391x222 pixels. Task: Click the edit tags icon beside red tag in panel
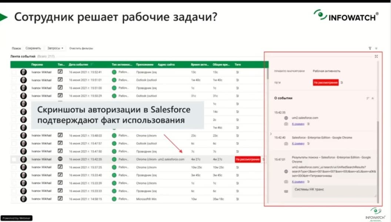pos(342,83)
